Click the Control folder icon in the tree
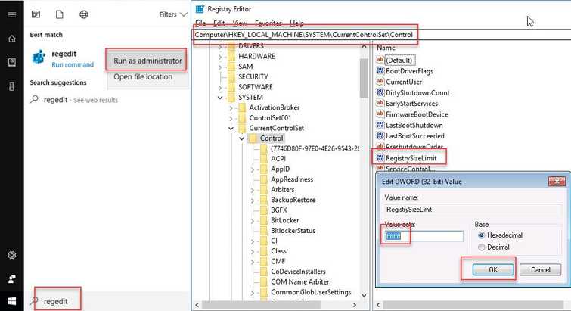This screenshot has height=311, width=571. click(x=253, y=138)
